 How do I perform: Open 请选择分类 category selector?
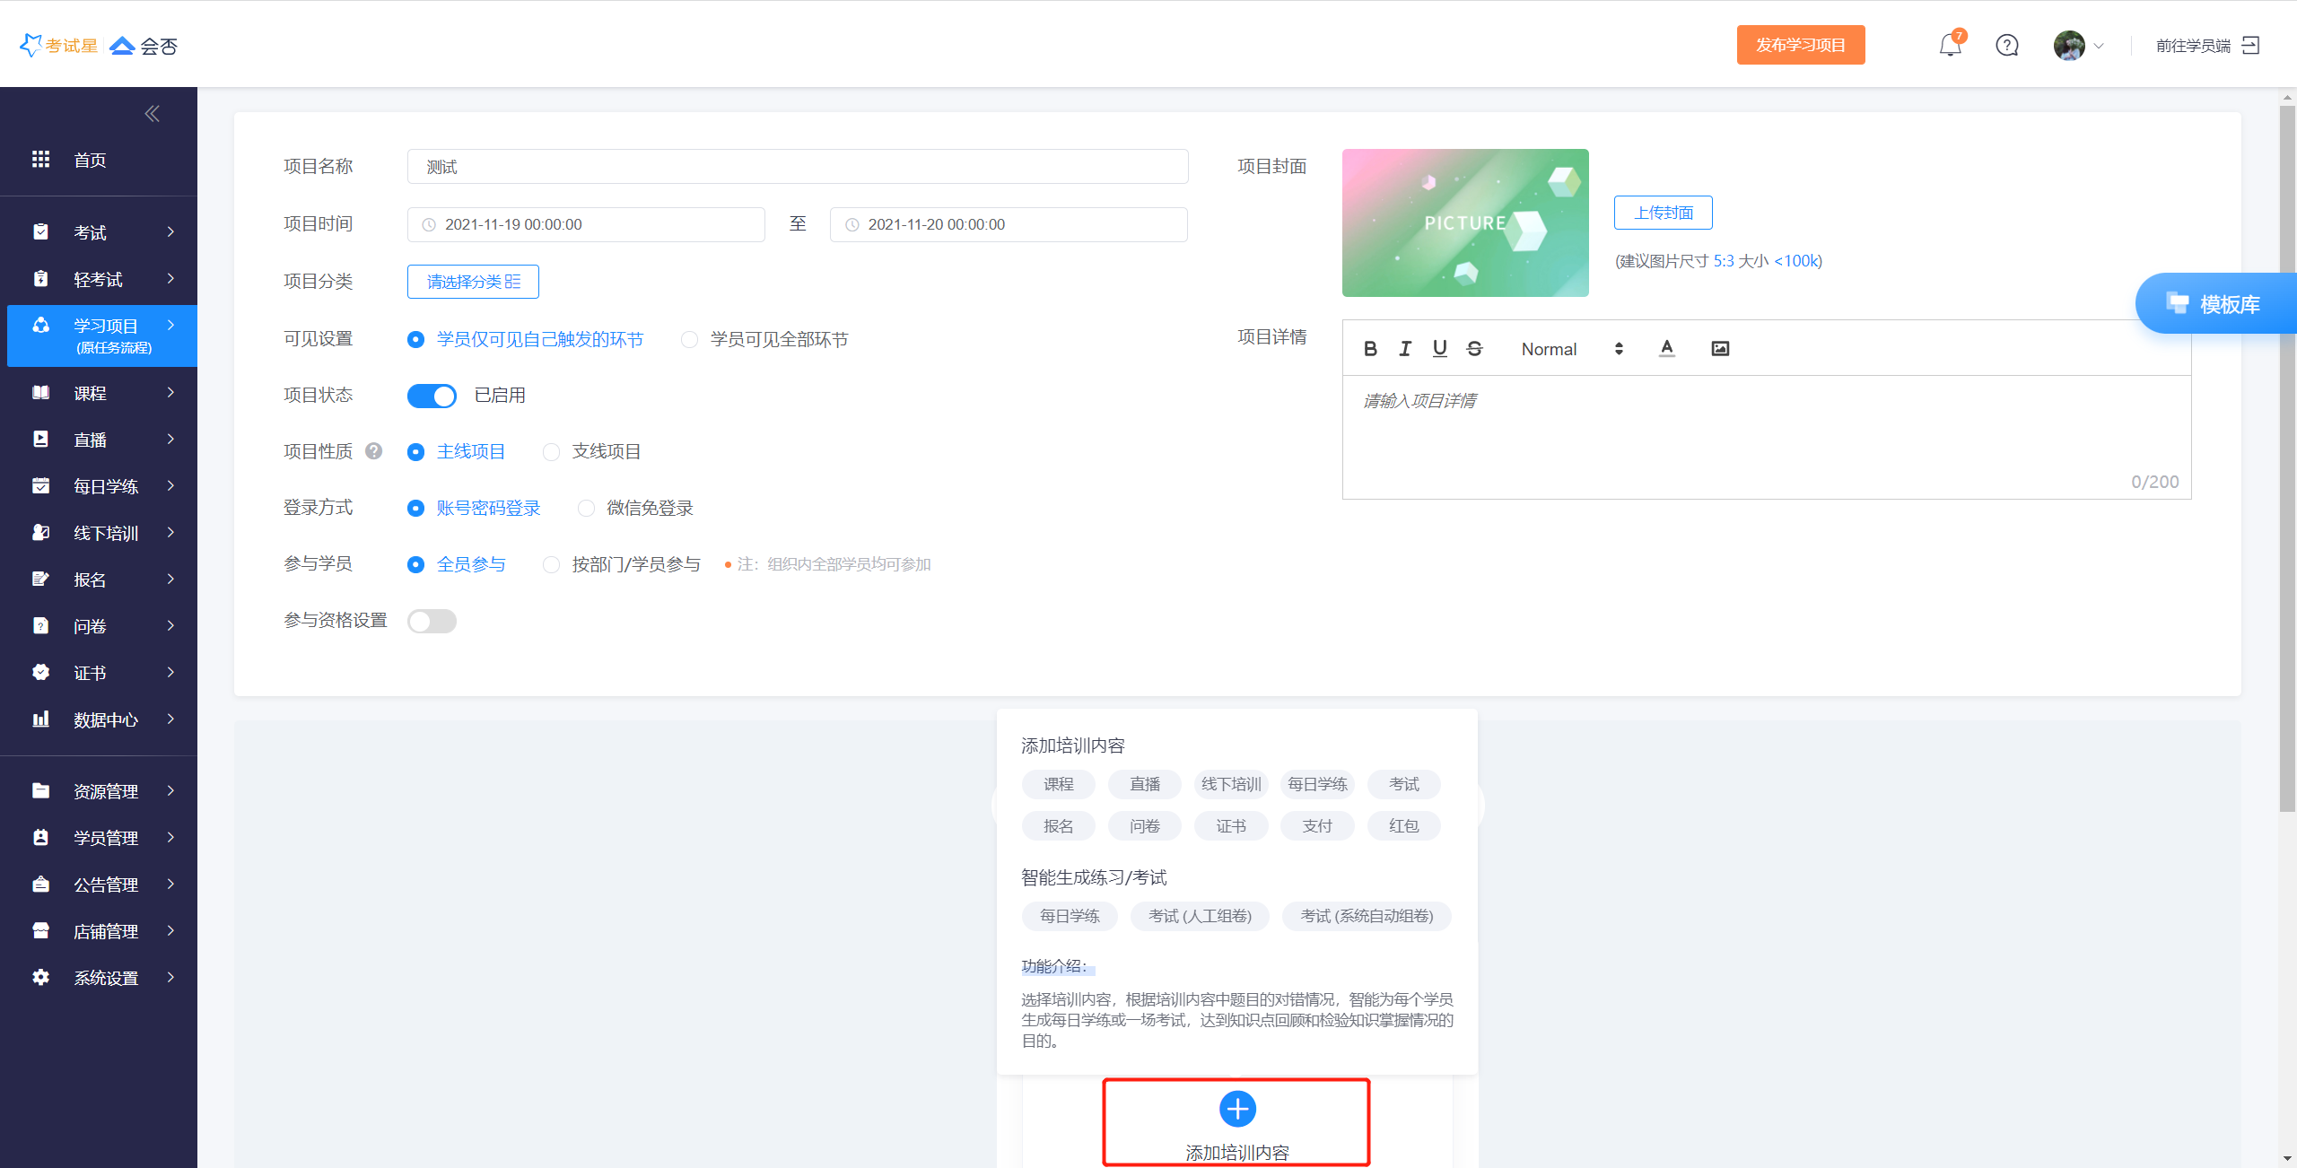coord(473,282)
